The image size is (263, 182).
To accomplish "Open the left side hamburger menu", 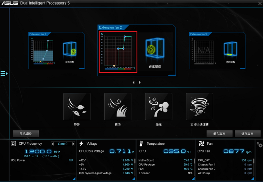I will click(x=4, y=74).
